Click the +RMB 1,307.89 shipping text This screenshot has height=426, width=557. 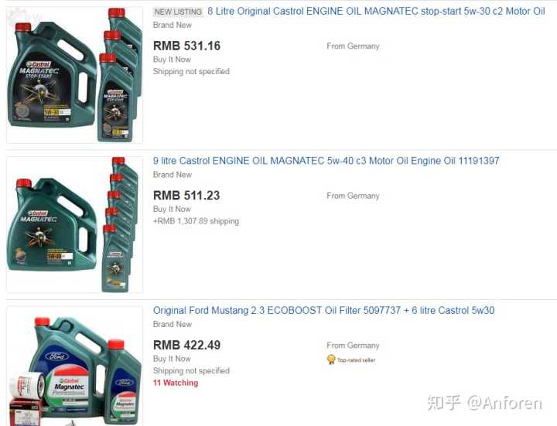tap(196, 221)
